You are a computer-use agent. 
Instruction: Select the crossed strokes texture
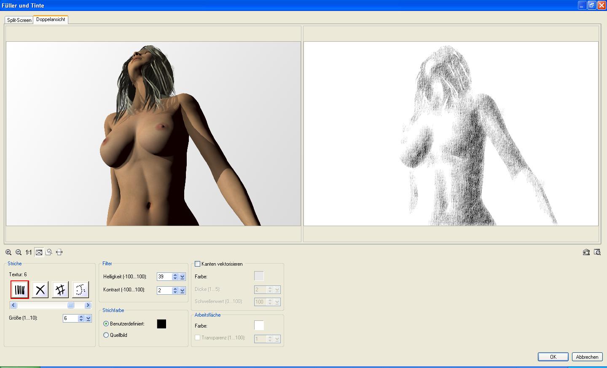click(x=40, y=290)
